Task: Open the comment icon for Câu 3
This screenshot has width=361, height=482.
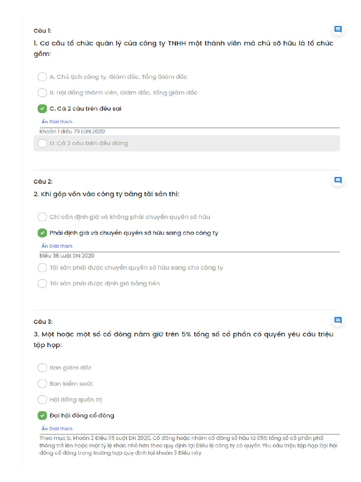Action: pos(337,321)
